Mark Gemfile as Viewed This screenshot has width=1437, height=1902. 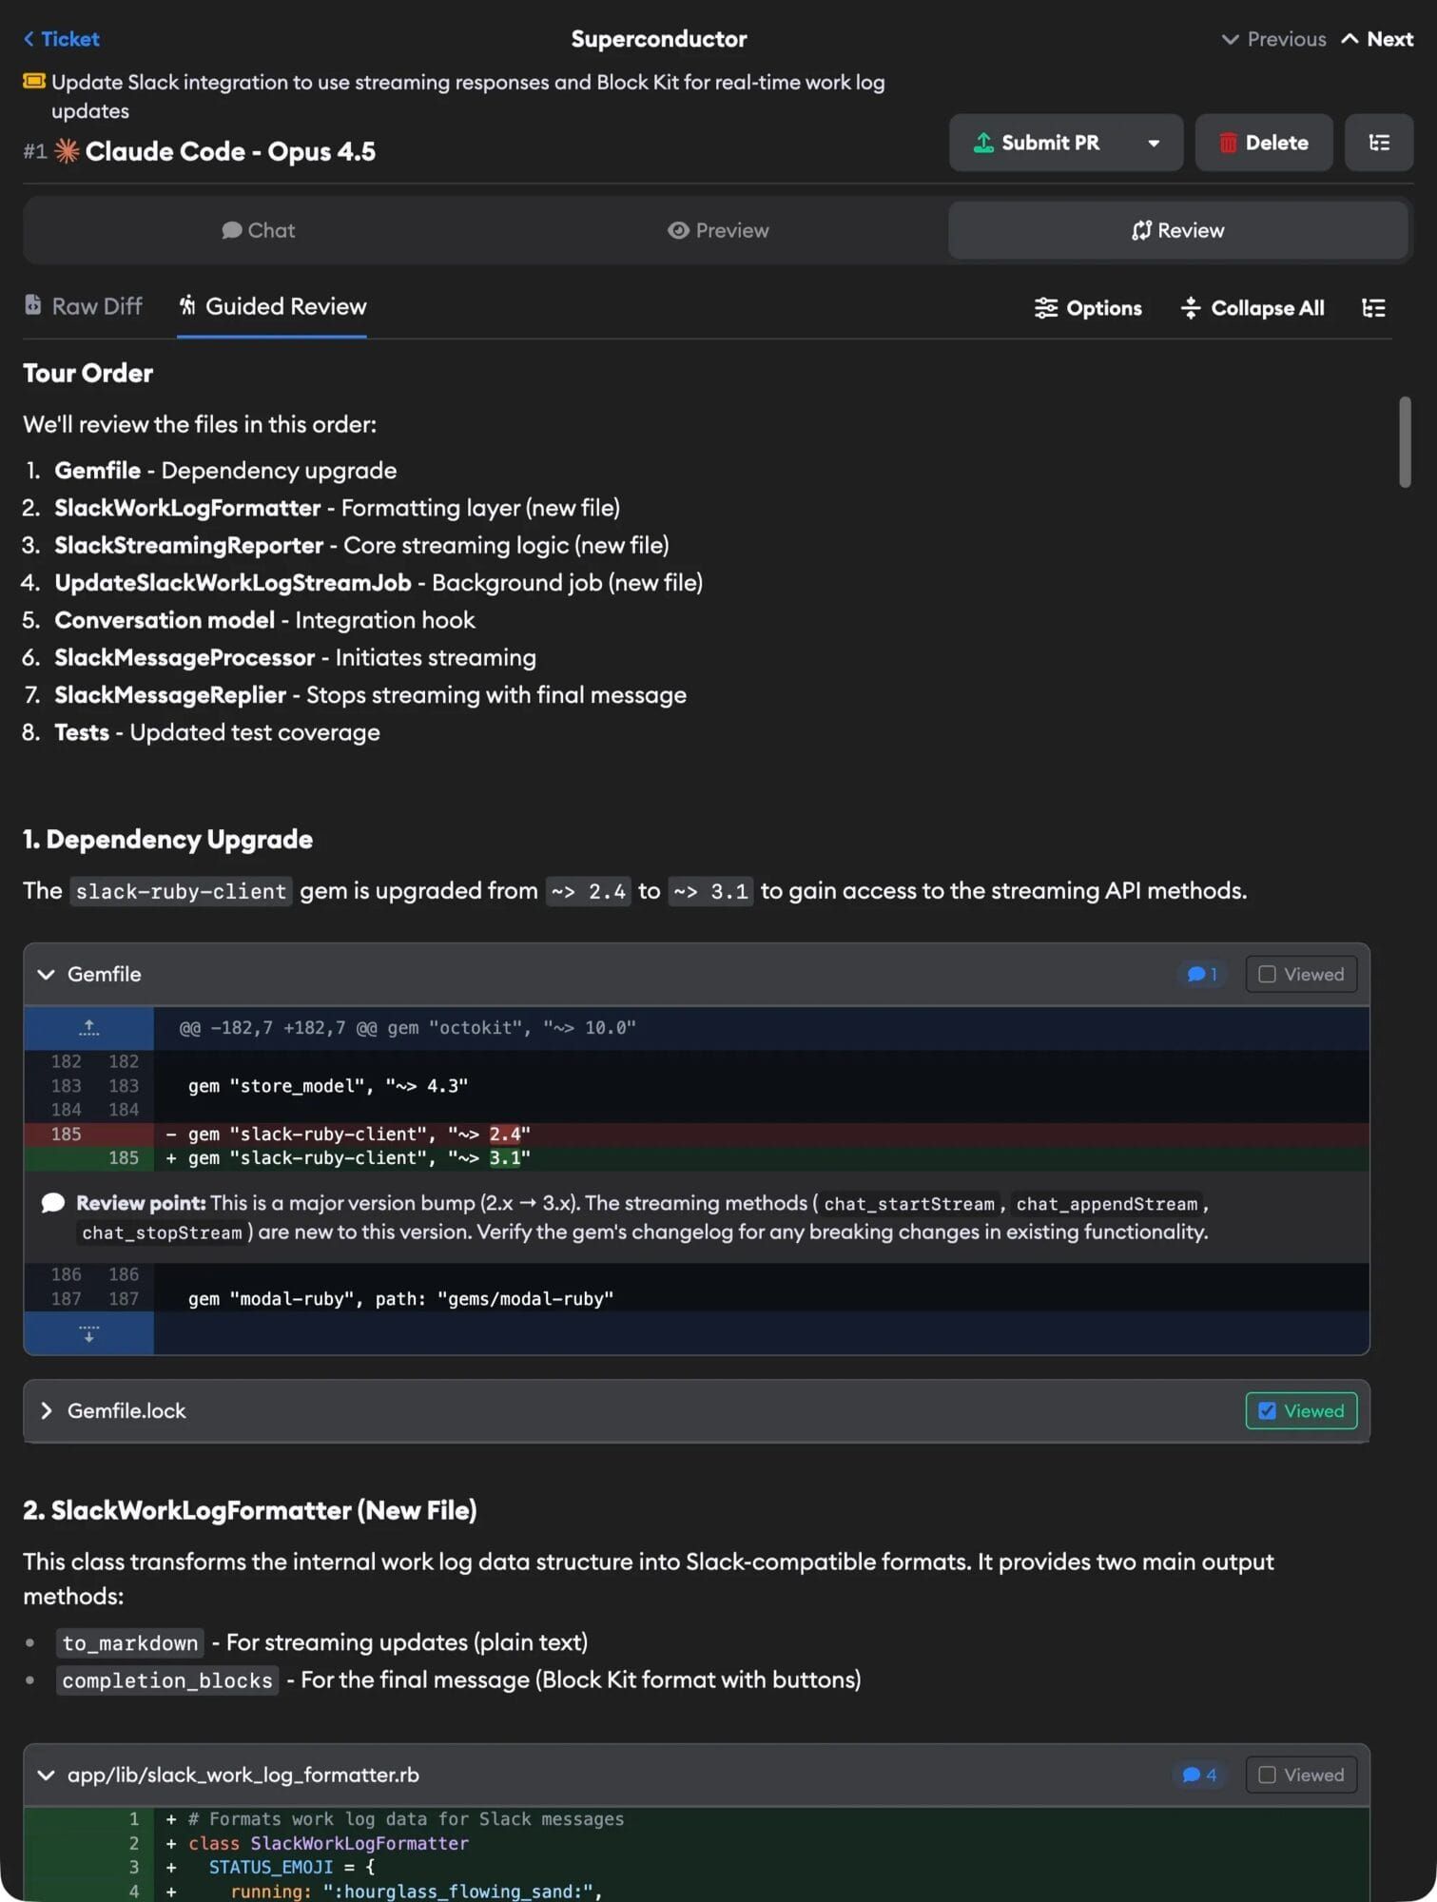1301,975
